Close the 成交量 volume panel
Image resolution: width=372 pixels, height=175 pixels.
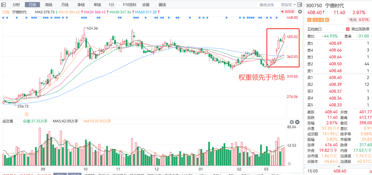coord(297,122)
